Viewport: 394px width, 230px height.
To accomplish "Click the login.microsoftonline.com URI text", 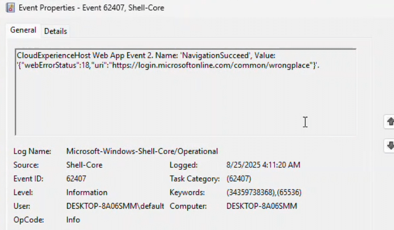I will click(211, 65).
